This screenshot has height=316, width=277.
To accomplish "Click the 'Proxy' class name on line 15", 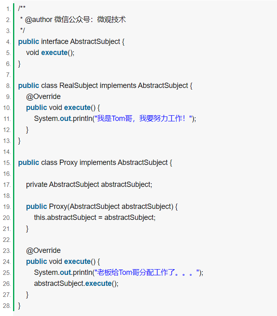I will click(x=69, y=162).
